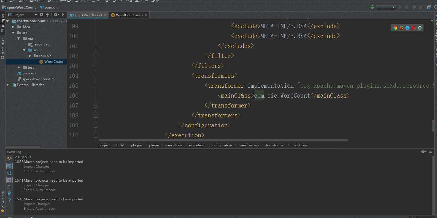Click the Make Project build icon

click(372, 7)
